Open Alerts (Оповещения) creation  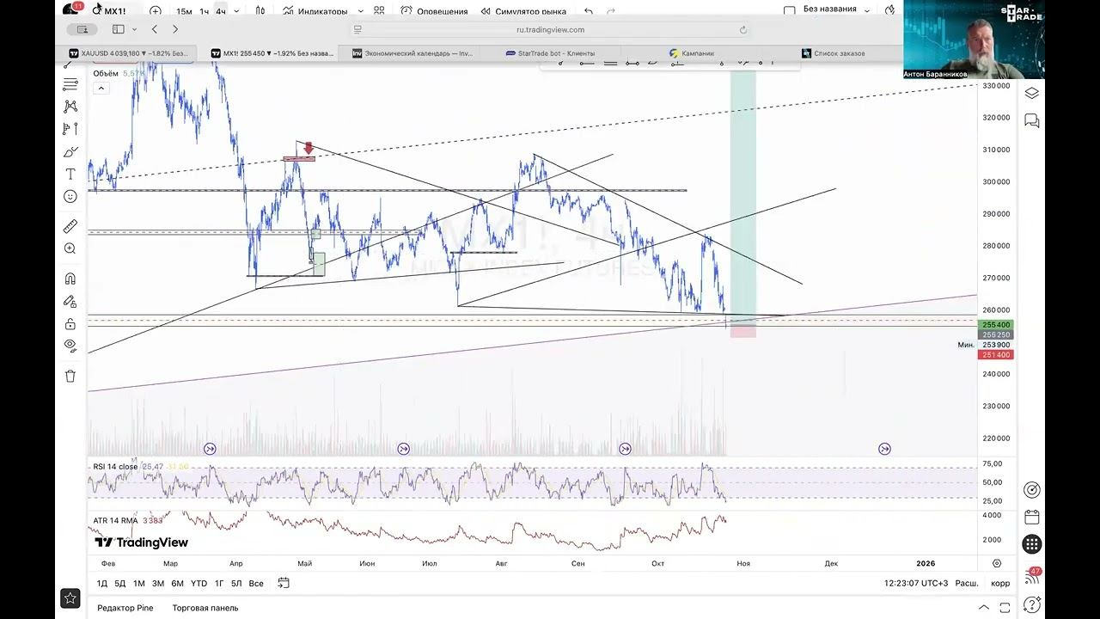434,12
